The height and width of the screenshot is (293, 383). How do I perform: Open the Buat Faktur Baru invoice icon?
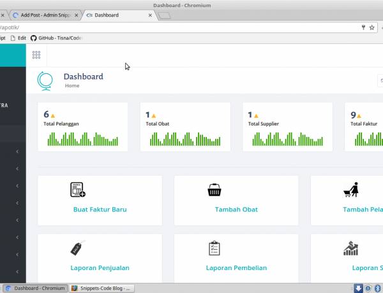point(78,189)
